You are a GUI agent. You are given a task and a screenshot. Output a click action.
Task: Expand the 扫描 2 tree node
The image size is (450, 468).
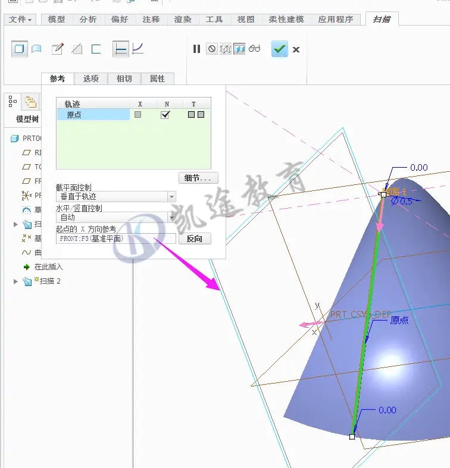15,281
